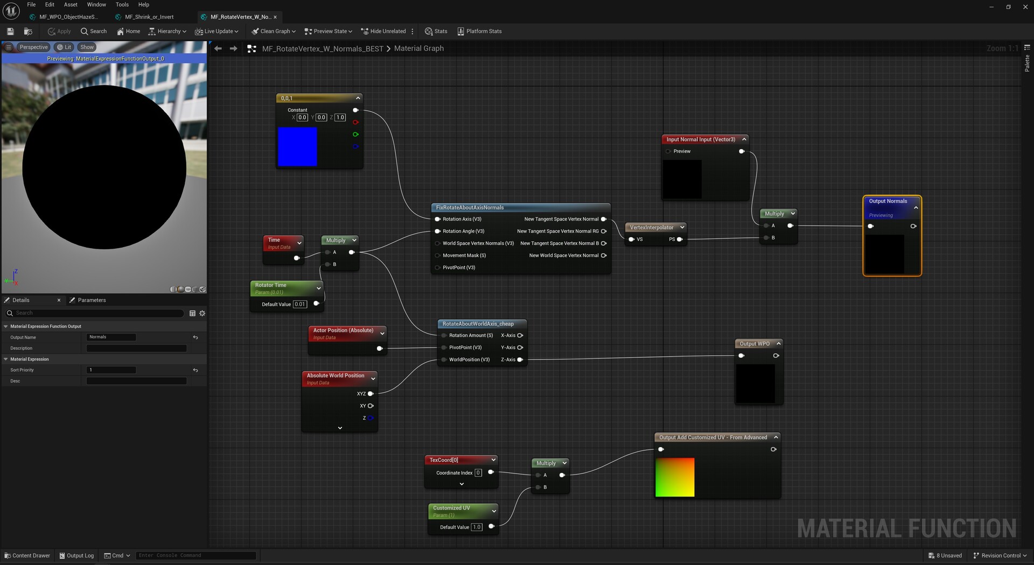Open the Window menu
Viewport: 1034px width, 565px height.
point(96,4)
